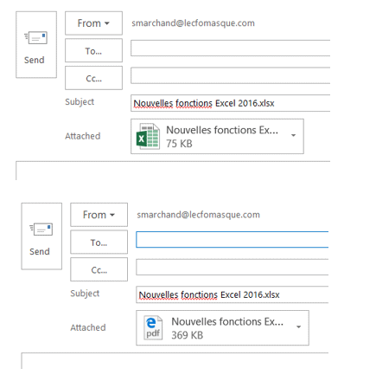Open dropdown arrow on 369 KB PDF attachment
Screen dimensions: 376x375
pyautogui.click(x=299, y=327)
